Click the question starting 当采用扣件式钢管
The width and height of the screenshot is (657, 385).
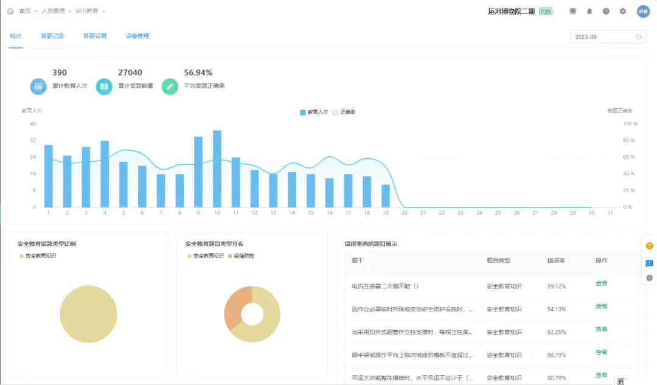point(412,332)
